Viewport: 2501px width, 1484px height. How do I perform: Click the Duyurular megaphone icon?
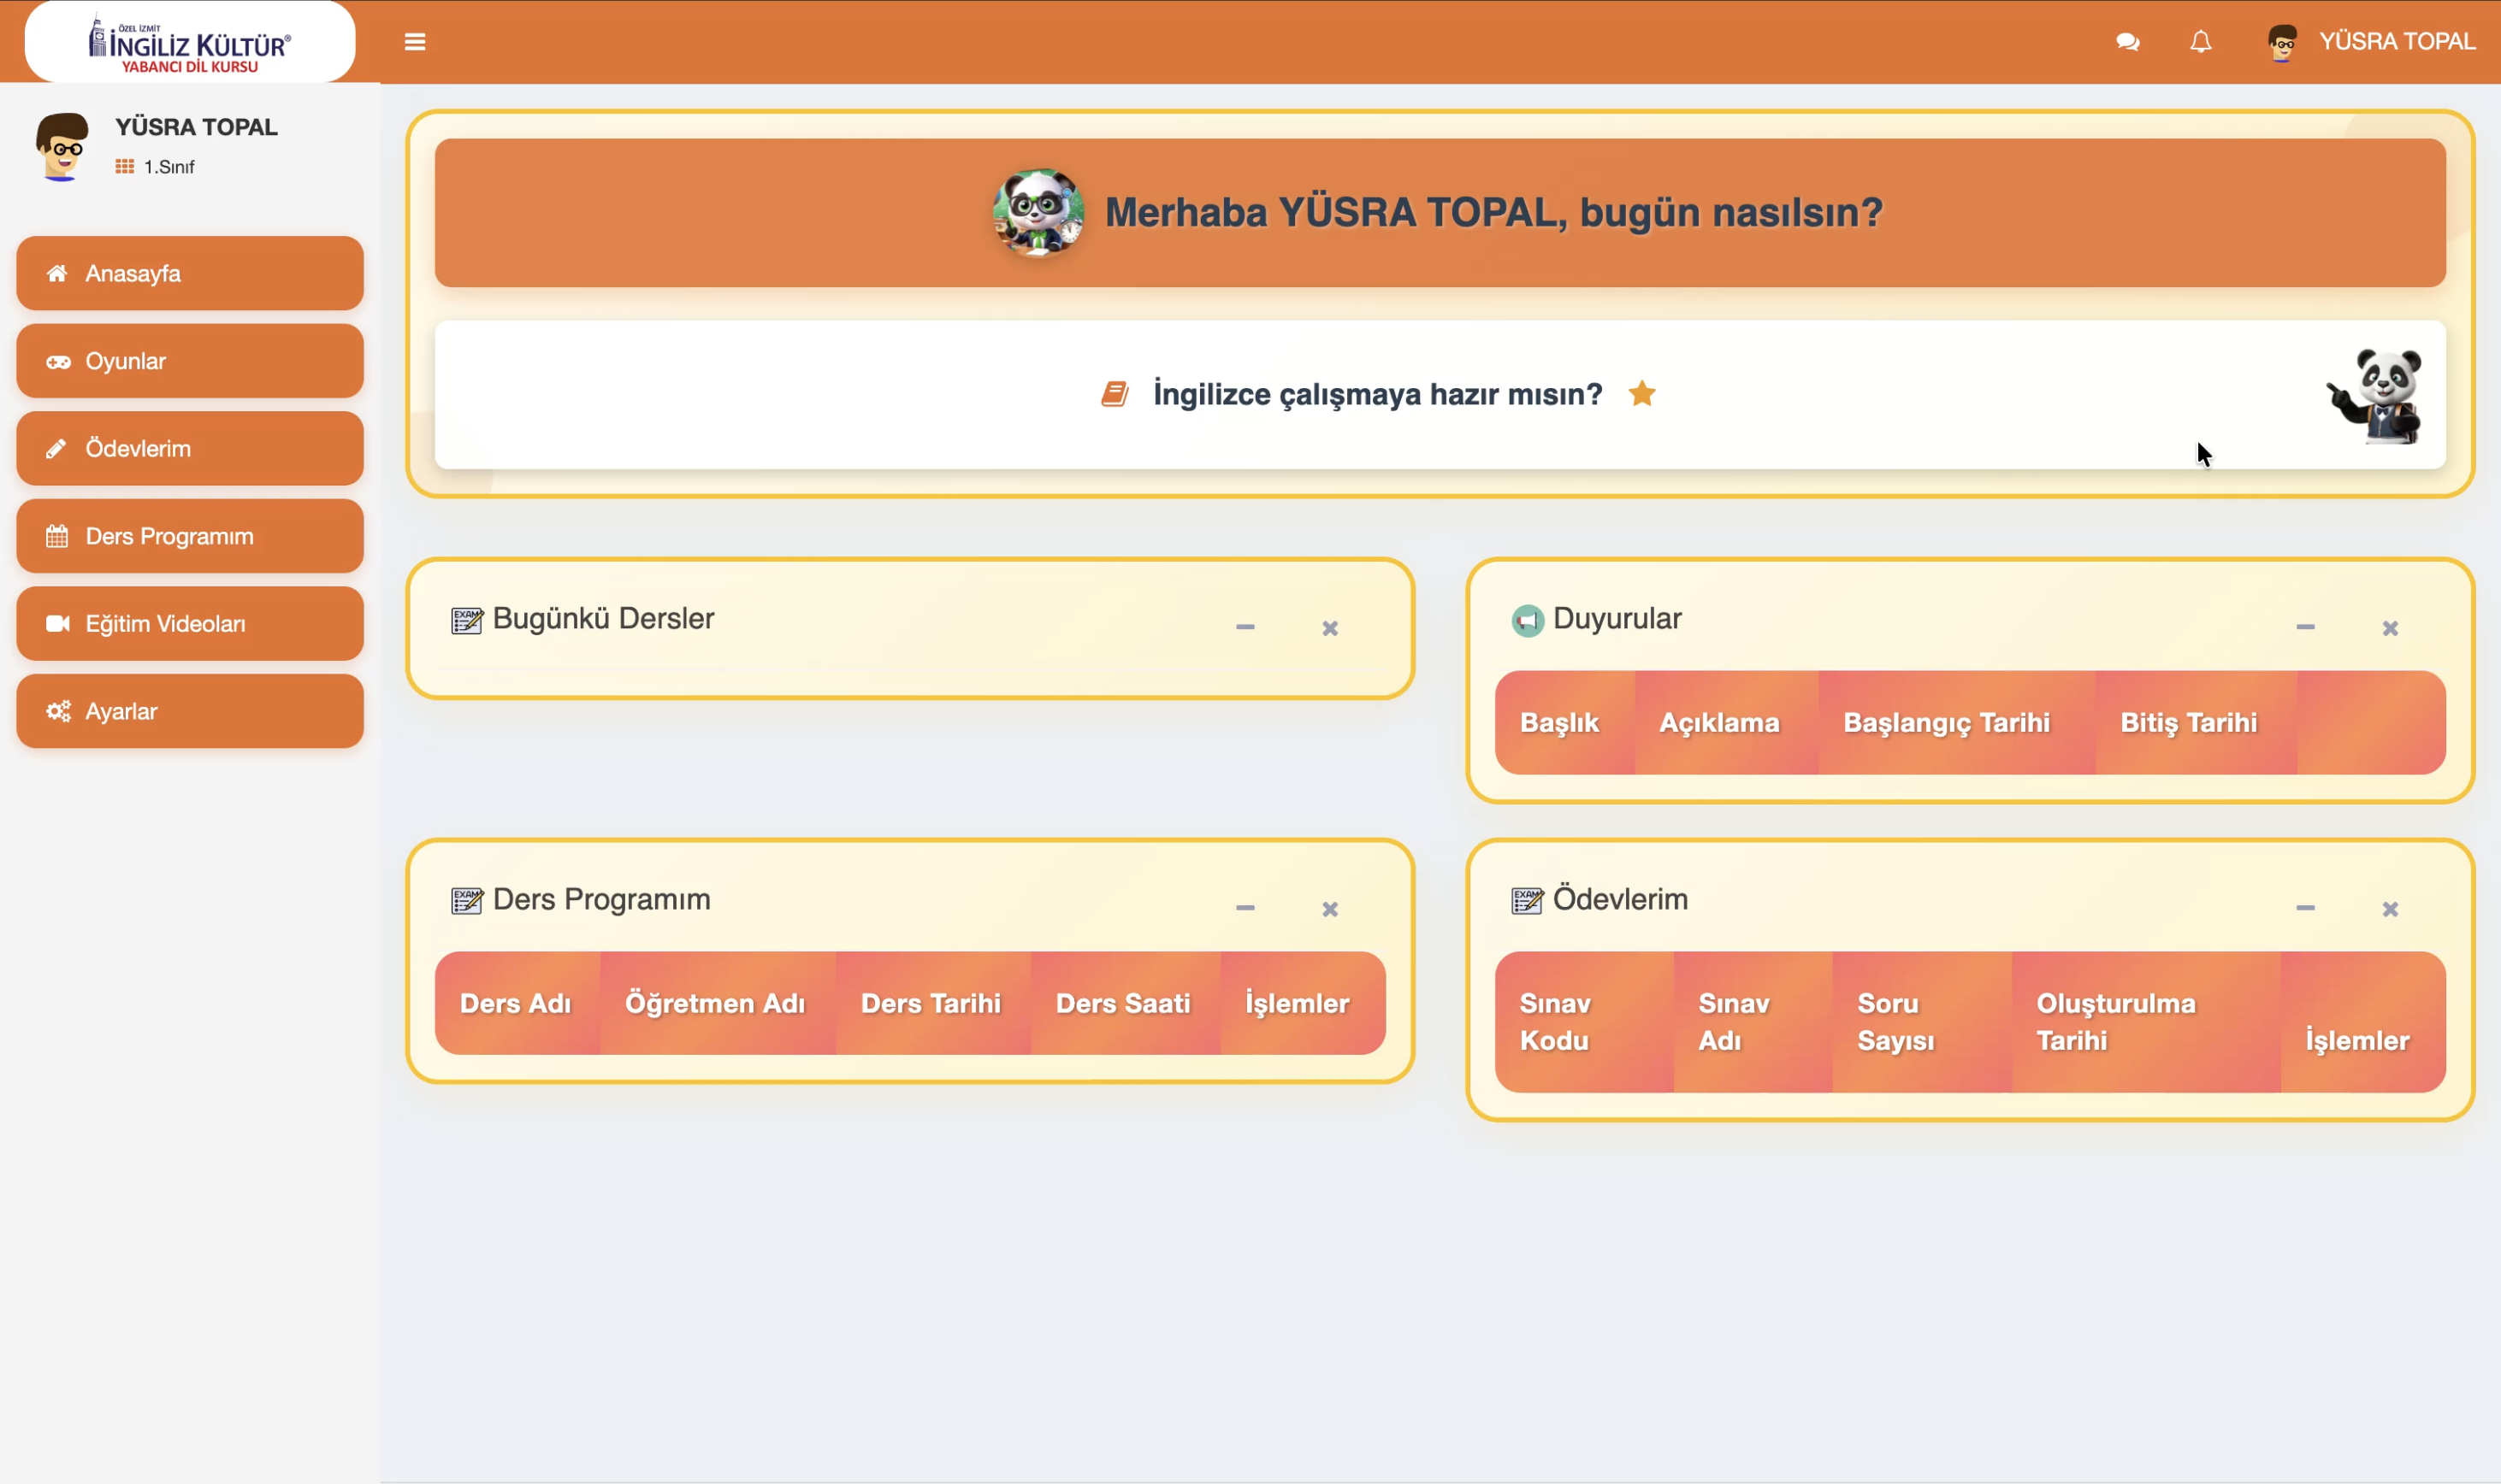[x=1528, y=621]
